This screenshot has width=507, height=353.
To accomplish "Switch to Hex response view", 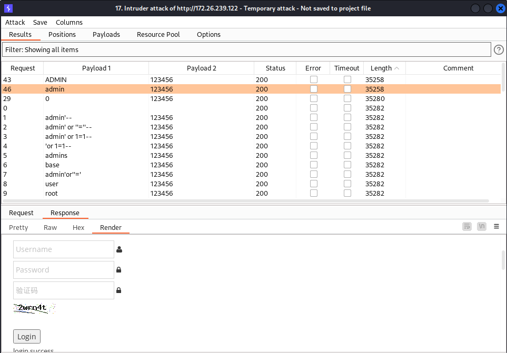I will point(78,227).
